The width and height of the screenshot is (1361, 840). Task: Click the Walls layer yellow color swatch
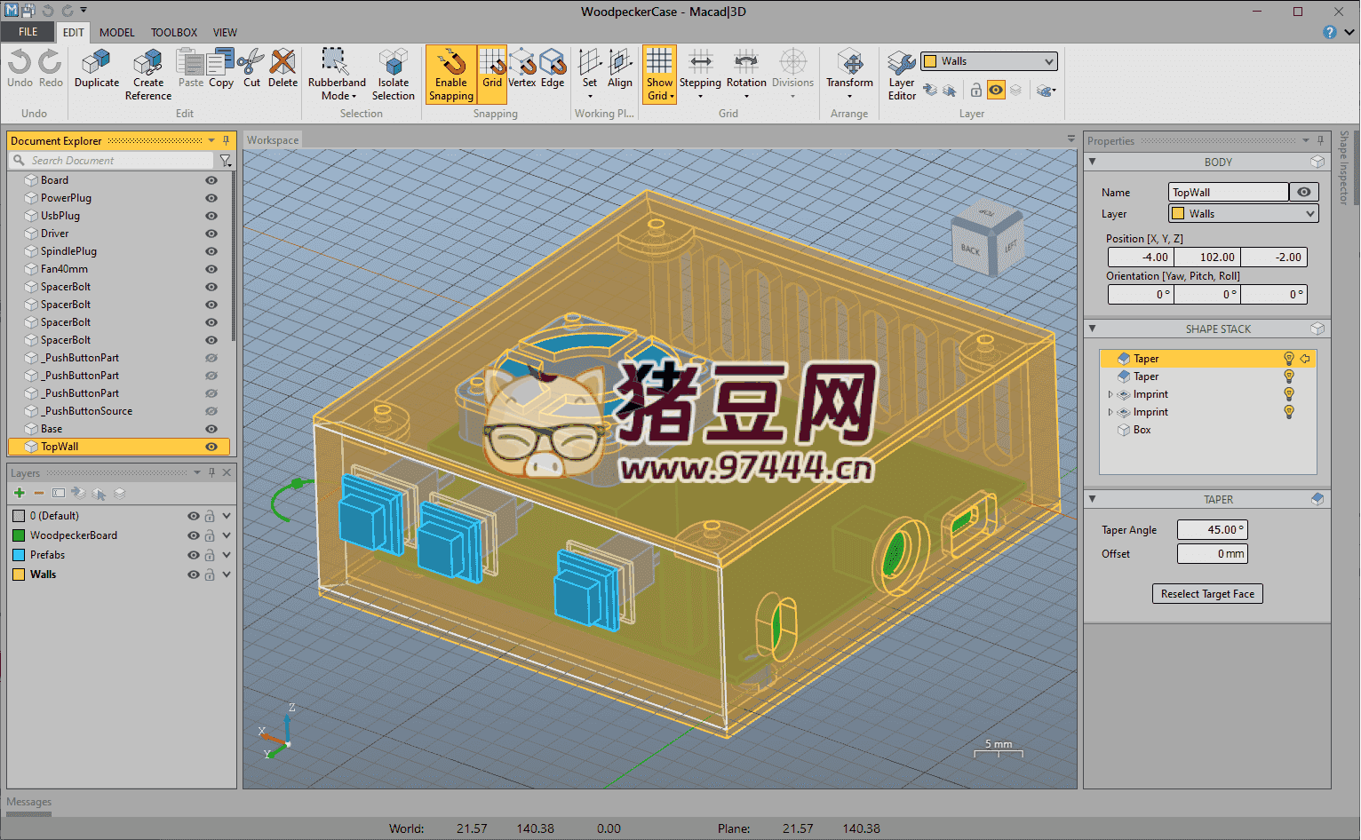[19, 575]
